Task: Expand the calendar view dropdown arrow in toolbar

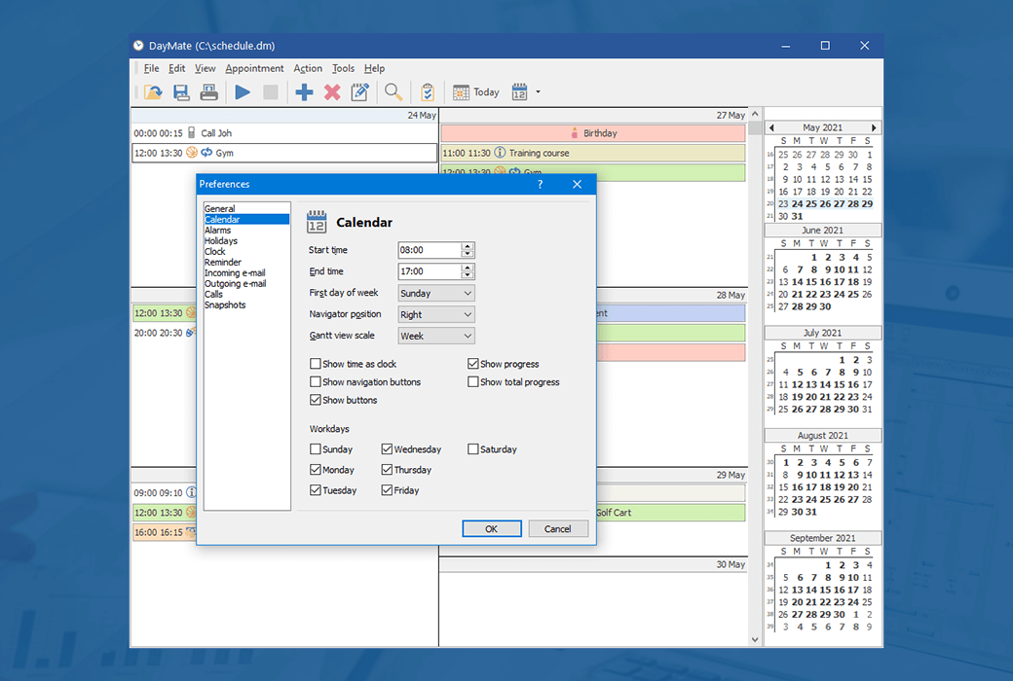Action: (538, 92)
